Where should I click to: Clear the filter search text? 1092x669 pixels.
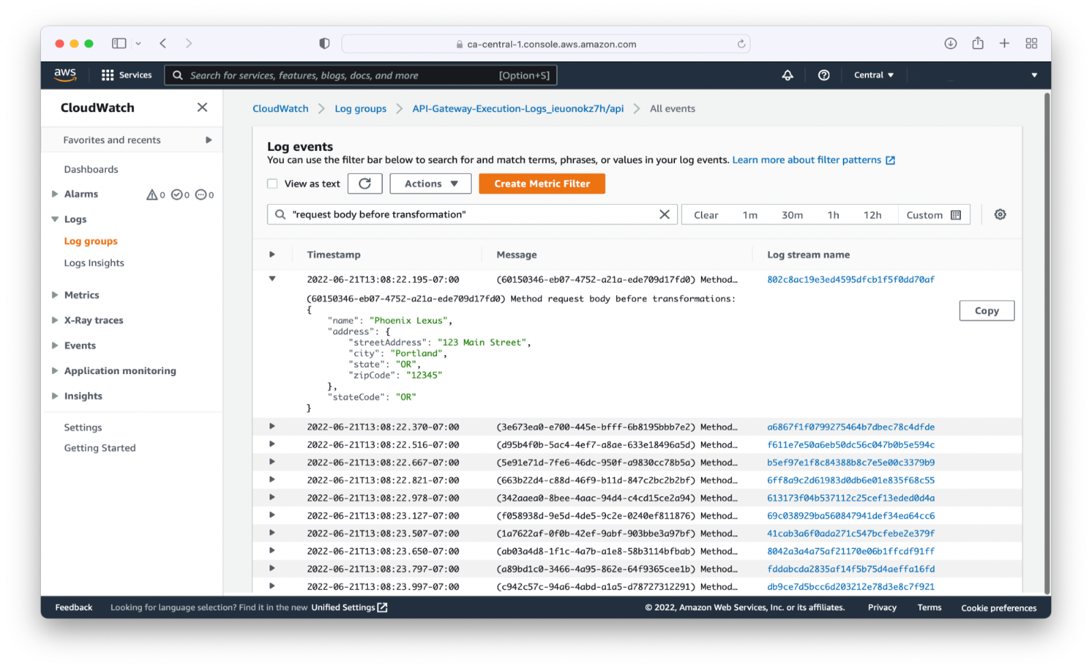pyautogui.click(x=664, y=214)
